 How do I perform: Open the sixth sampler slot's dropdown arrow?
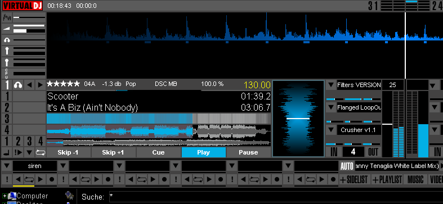click(288, 166)
